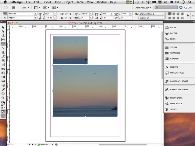Open the Paragraph Styles panel
Viewport: 195px width, 146px height.
[179, 81]
